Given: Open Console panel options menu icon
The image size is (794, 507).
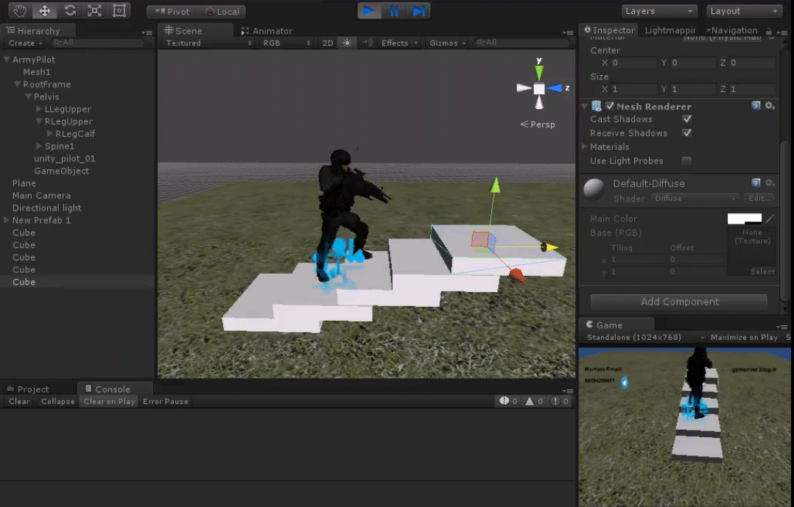Looking at the screenshot, I should 568,391.
